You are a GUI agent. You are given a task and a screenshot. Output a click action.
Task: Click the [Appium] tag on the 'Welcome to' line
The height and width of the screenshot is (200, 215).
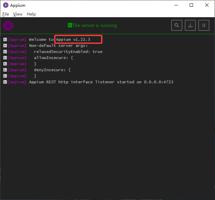pos(17,39)
